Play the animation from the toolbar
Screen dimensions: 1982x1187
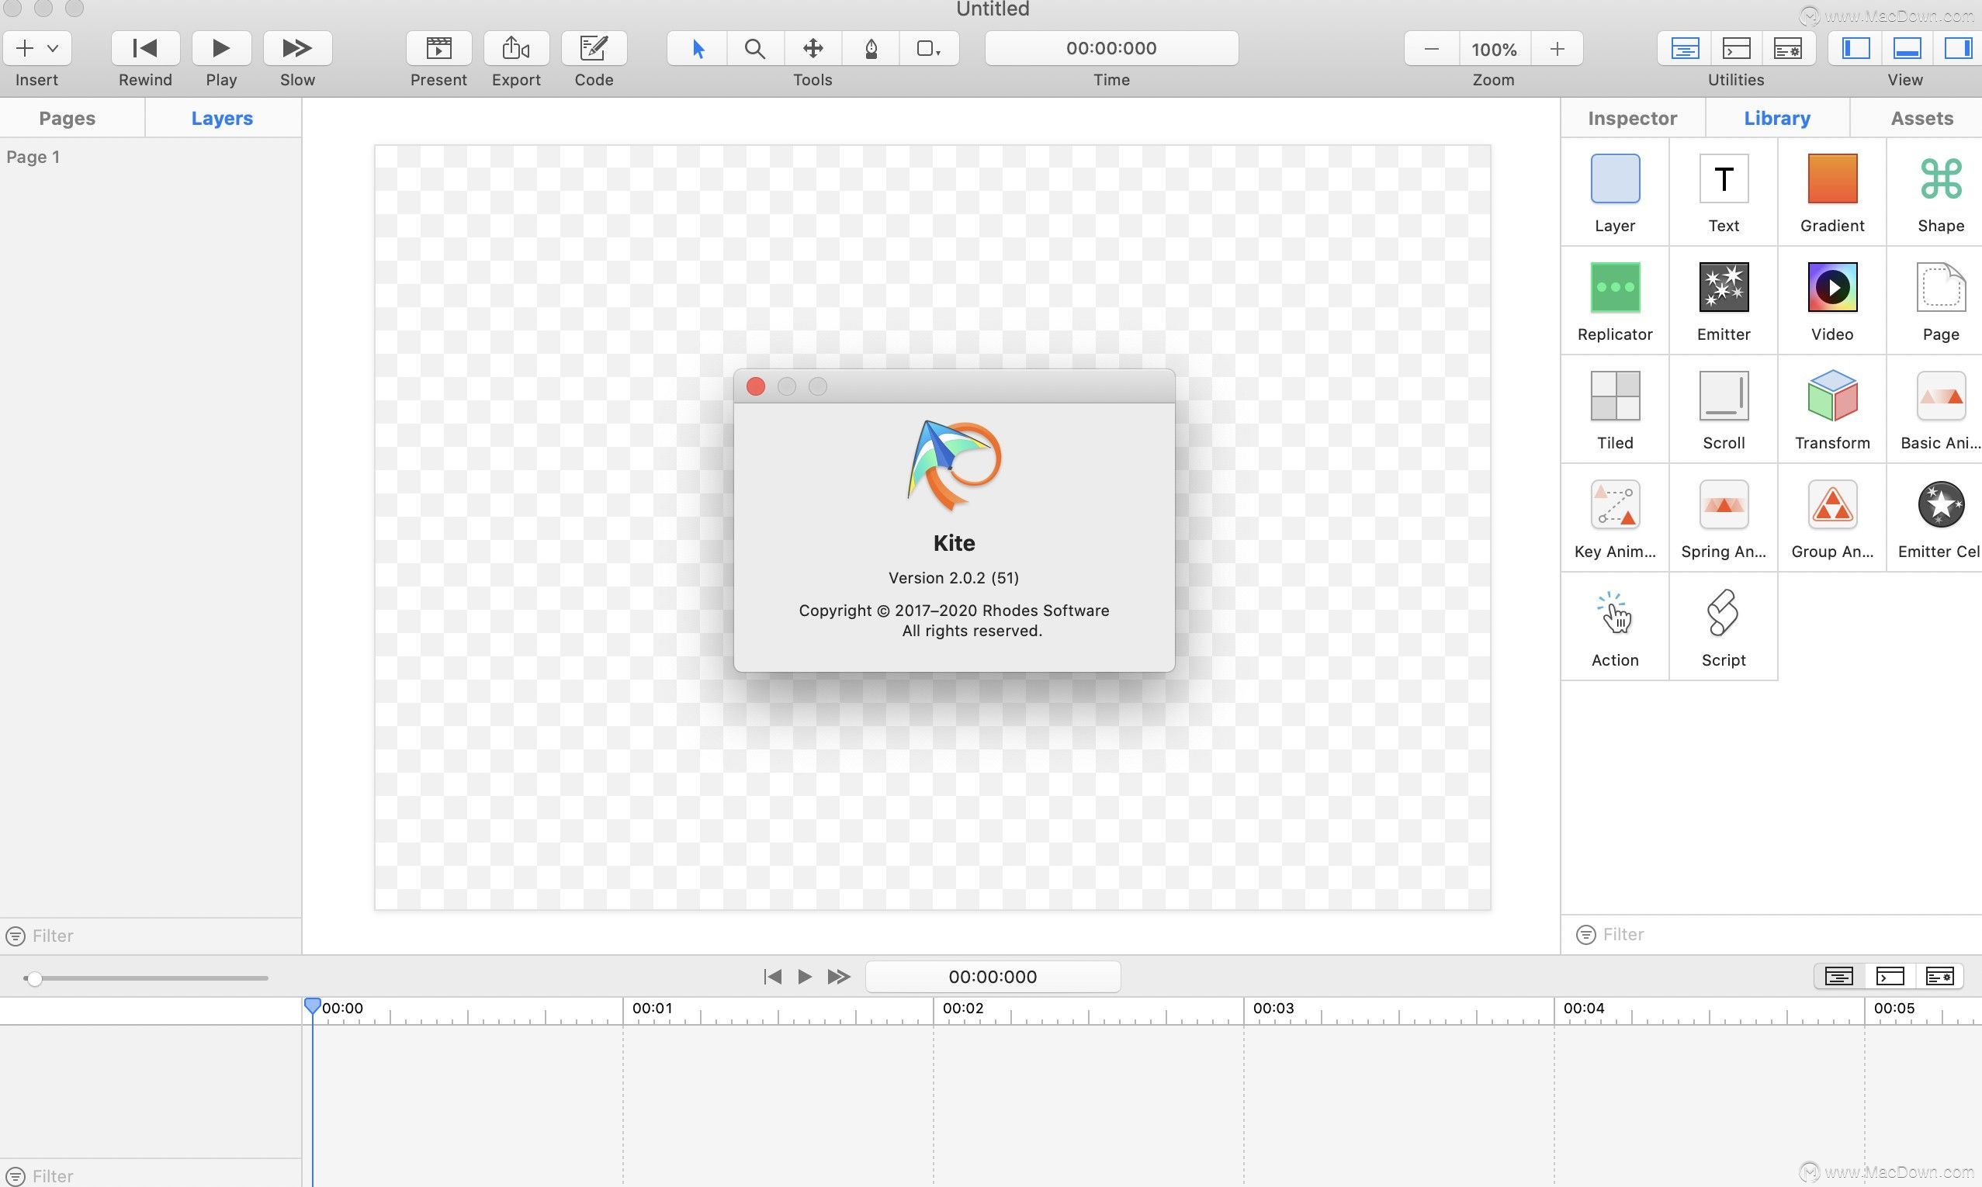[220, 48]
